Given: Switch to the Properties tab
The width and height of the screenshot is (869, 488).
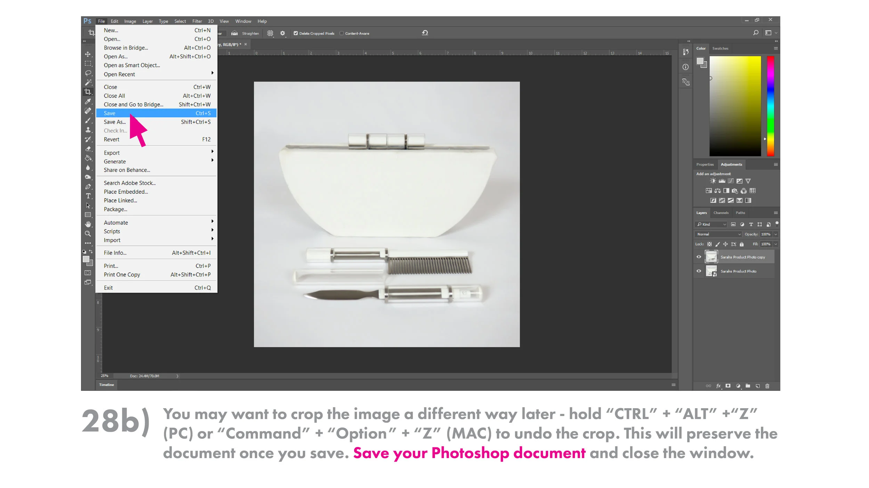Looking at the screenshot, I should click(705, 165).
